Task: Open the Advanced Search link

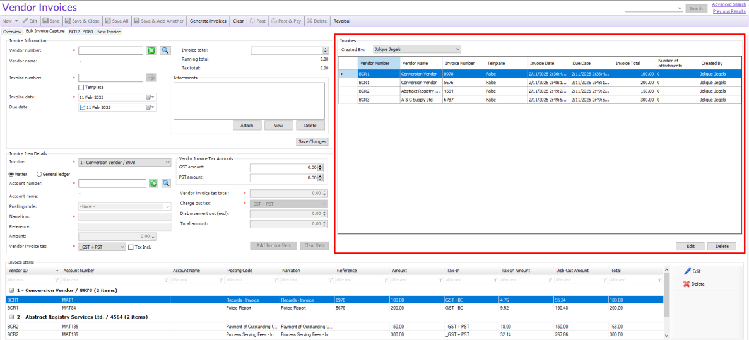Action: click(x=728, y=4)
